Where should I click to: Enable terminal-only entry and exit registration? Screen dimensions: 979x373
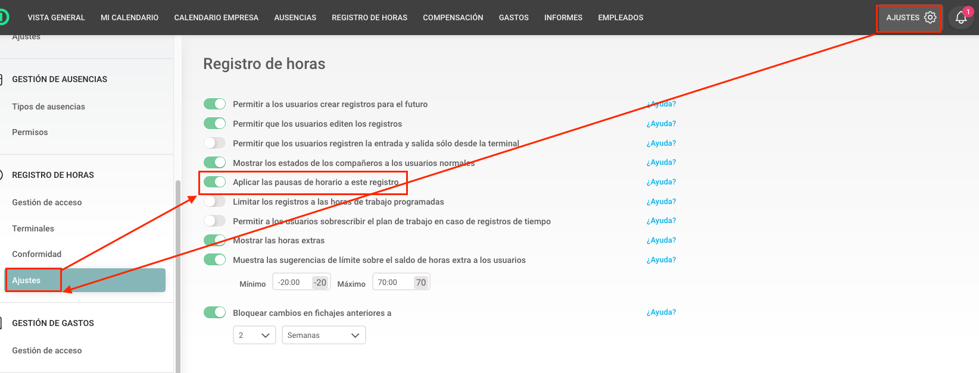[214, 143]
